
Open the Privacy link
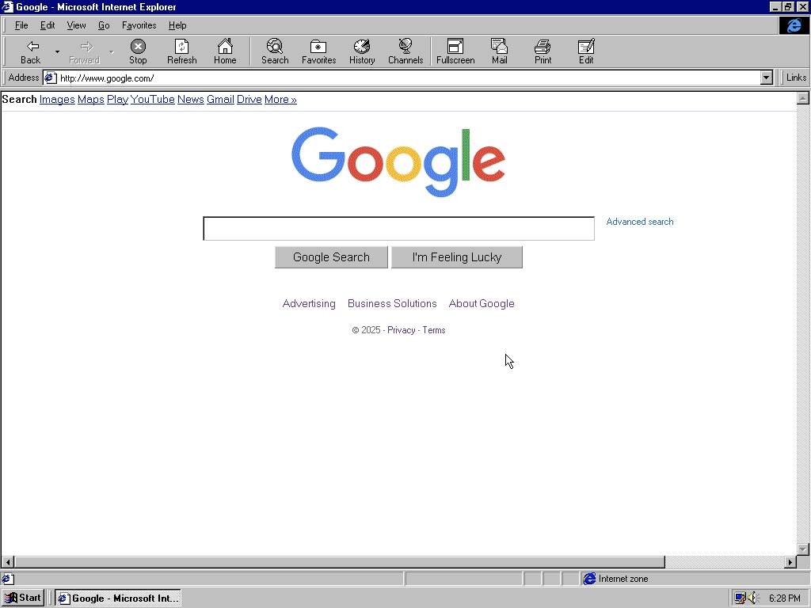(x=402, y=330)
